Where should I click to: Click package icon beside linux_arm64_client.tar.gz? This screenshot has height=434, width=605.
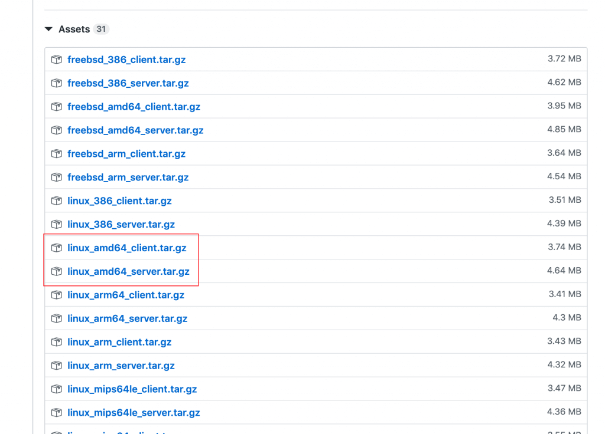click(57, 295)
